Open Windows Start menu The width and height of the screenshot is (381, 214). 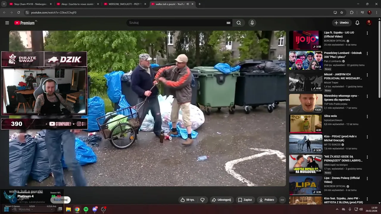pos(6,209)
